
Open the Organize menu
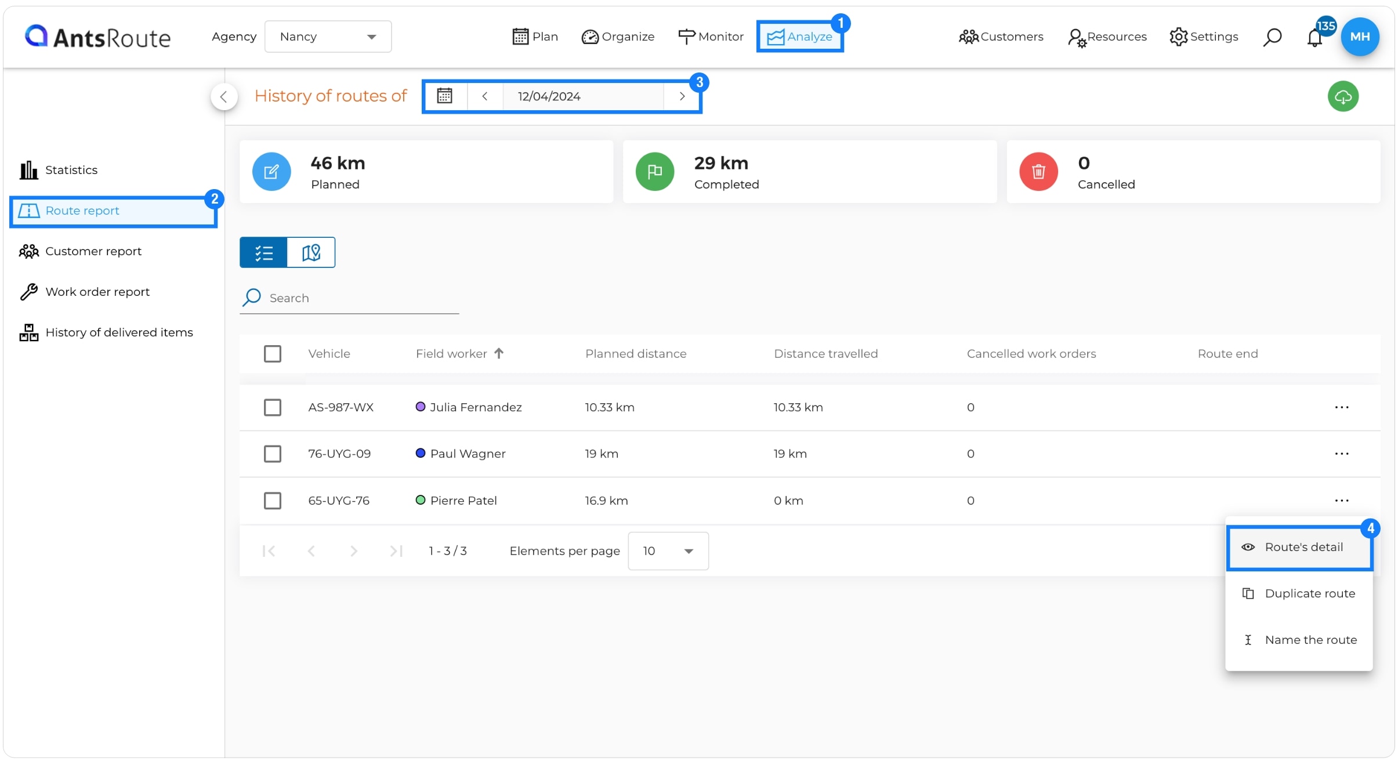tap(618, 37)
